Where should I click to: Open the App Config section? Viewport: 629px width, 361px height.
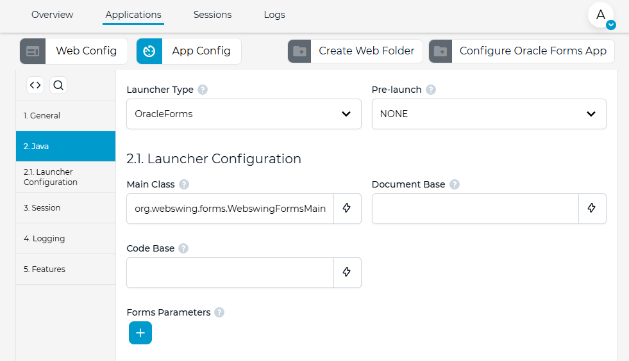point(189,51)
